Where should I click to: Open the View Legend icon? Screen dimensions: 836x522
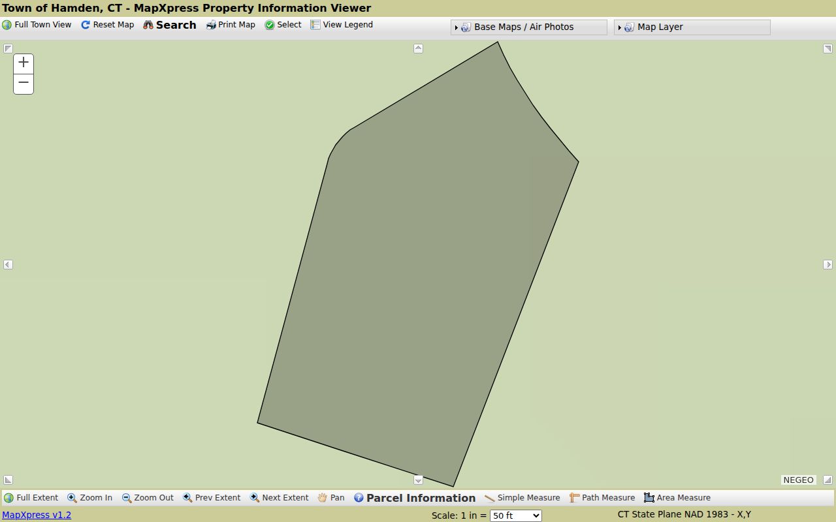(315, 25)
